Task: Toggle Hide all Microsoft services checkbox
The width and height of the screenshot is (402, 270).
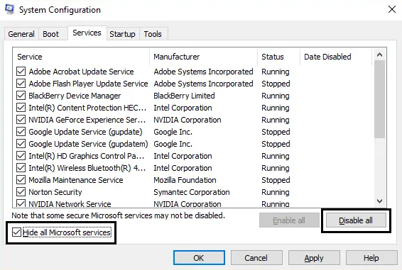Action: [x=16, y=232]
